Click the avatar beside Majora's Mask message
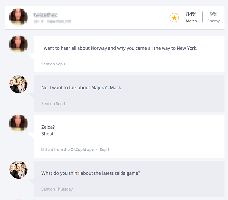The image size is (228, 200). click(18, 84)
